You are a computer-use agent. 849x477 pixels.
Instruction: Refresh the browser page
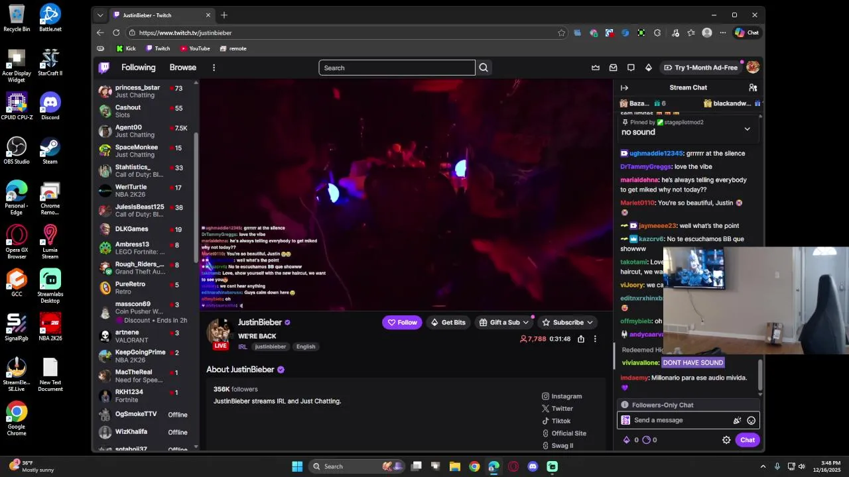click(116, 32)
